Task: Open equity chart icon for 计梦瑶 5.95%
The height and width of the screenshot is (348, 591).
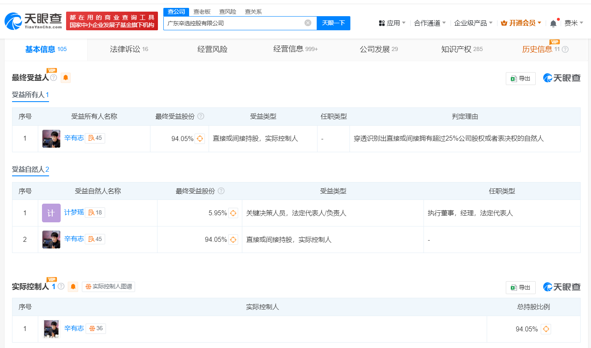Action: (x=233, y=213)
